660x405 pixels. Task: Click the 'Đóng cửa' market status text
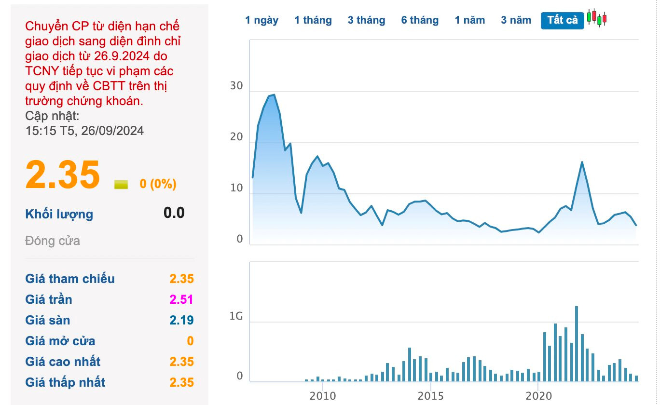click(x=53, y=241)
